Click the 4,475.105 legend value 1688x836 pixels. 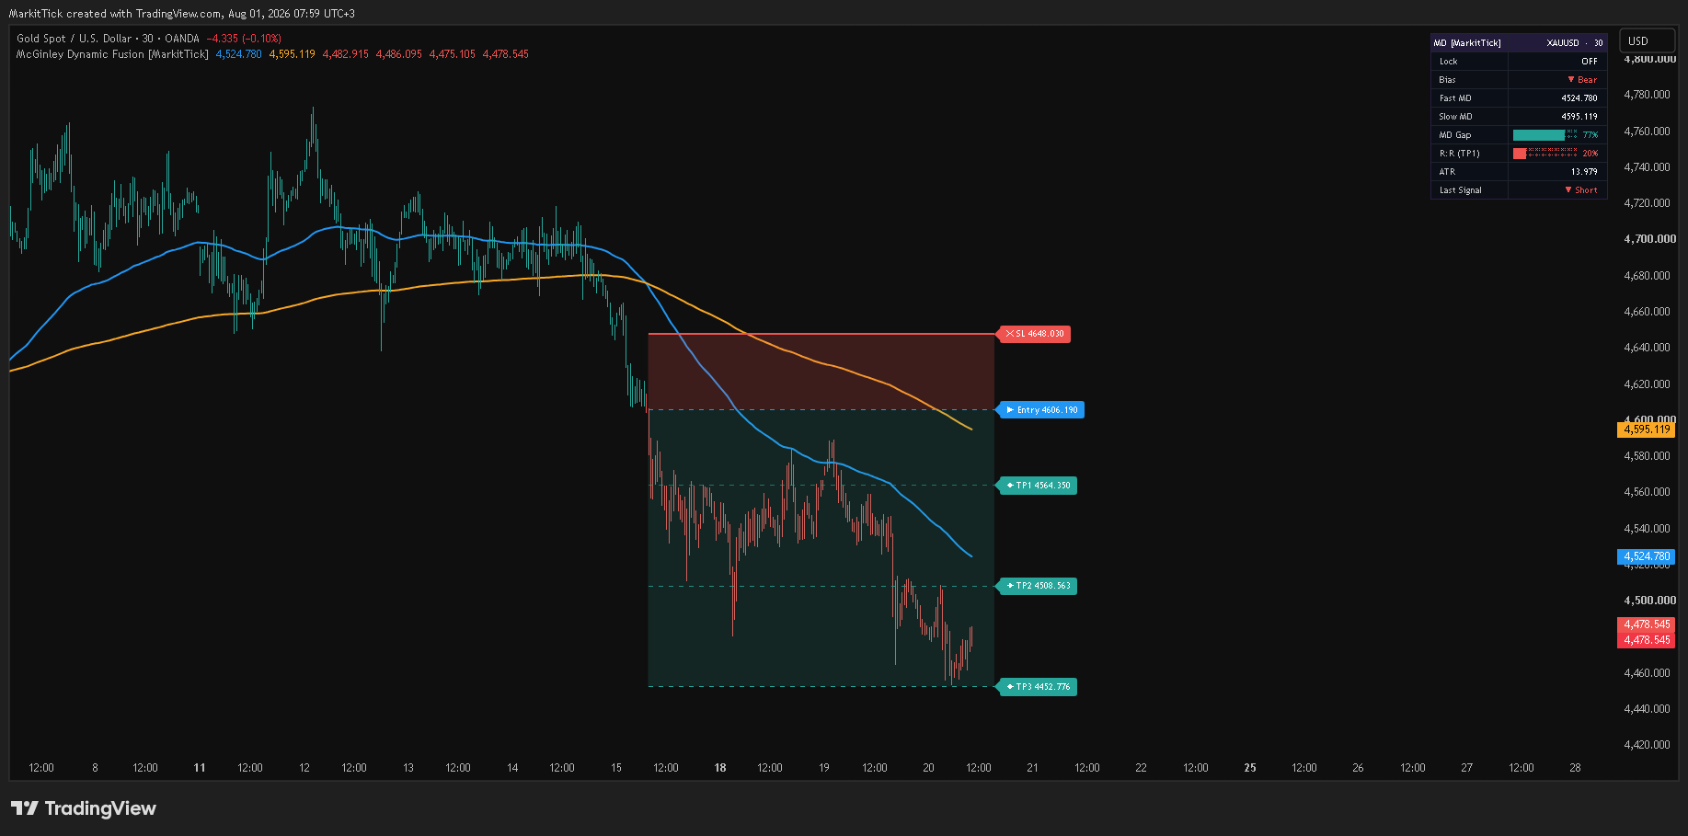point(453,54)
